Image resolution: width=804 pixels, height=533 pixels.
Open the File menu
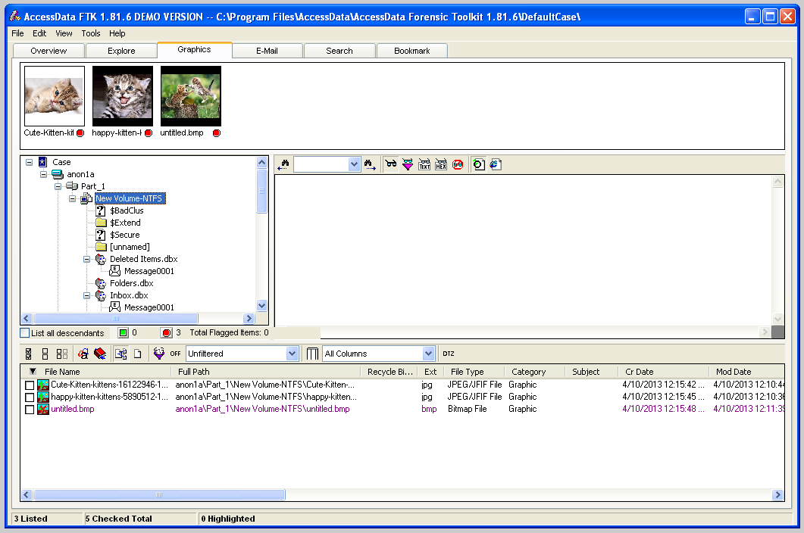click(x=17, y=33)
